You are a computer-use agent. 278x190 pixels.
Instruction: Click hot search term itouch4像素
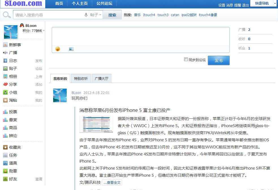click(x=208, y=15)
